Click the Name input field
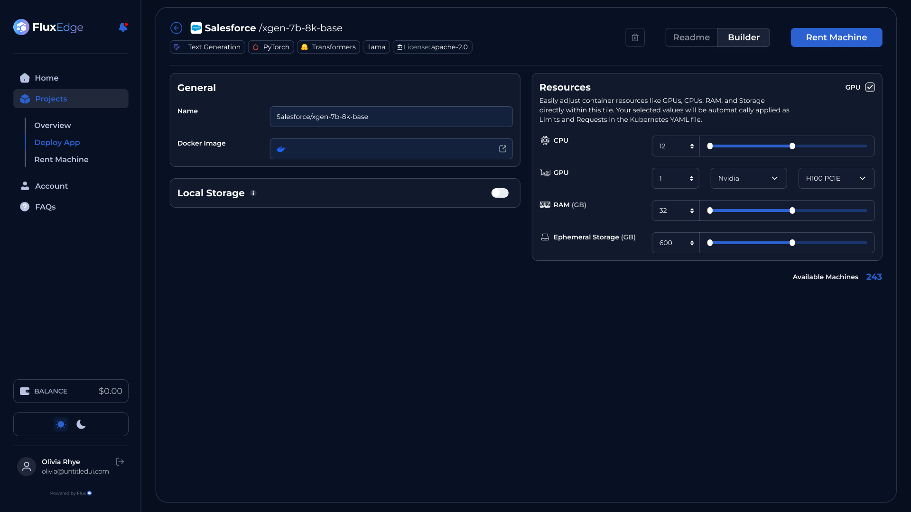The image size is (911, 512). (x=391, y=117)
